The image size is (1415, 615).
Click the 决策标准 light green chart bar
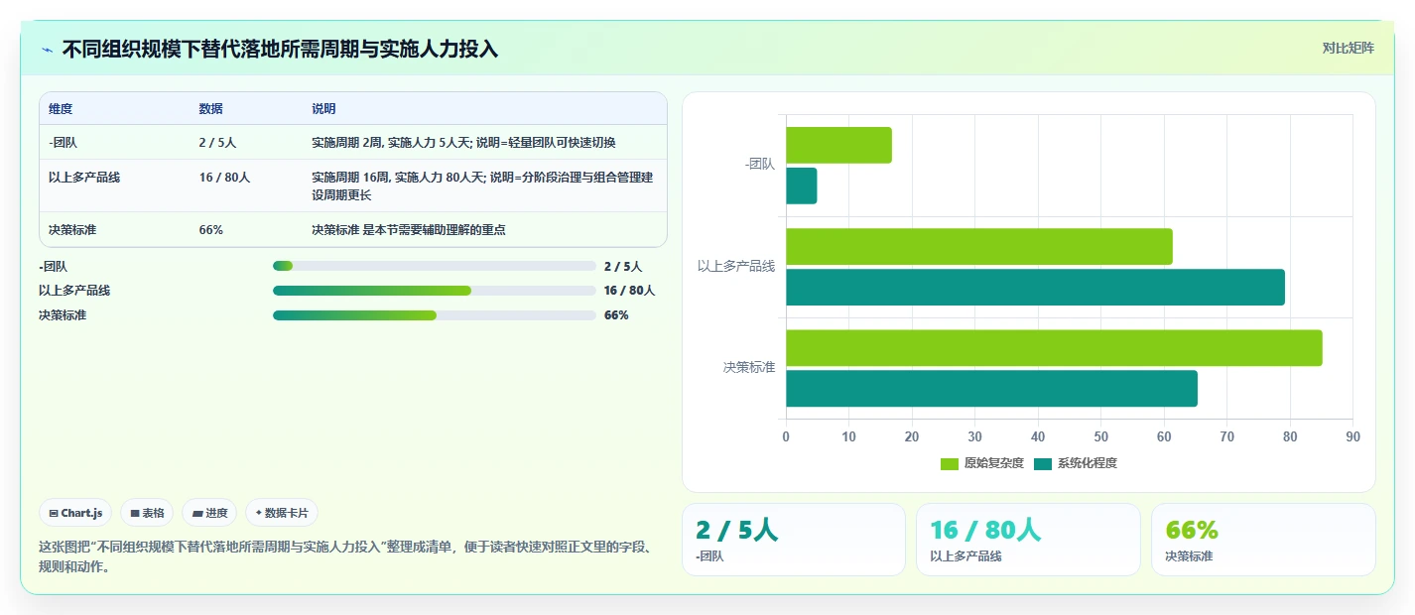(1054, 348)
